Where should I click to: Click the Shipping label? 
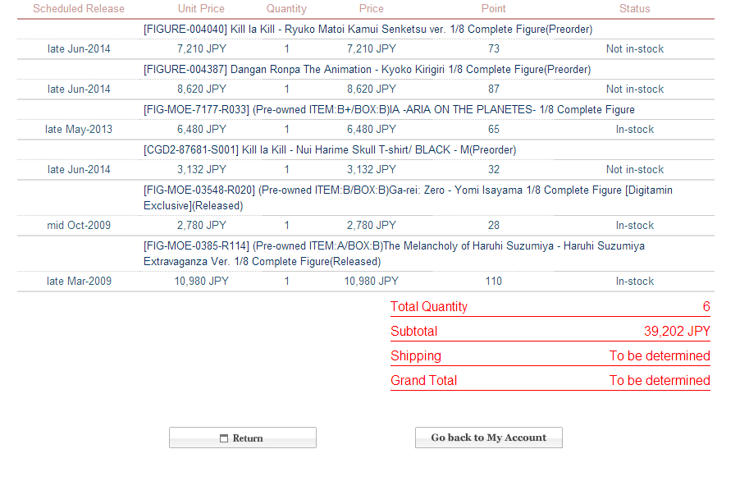(416, 356)
